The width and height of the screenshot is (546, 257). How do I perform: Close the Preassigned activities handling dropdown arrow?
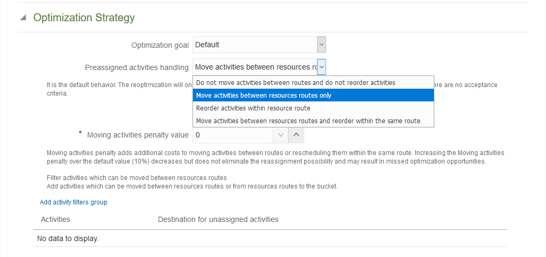coord(321,67)
